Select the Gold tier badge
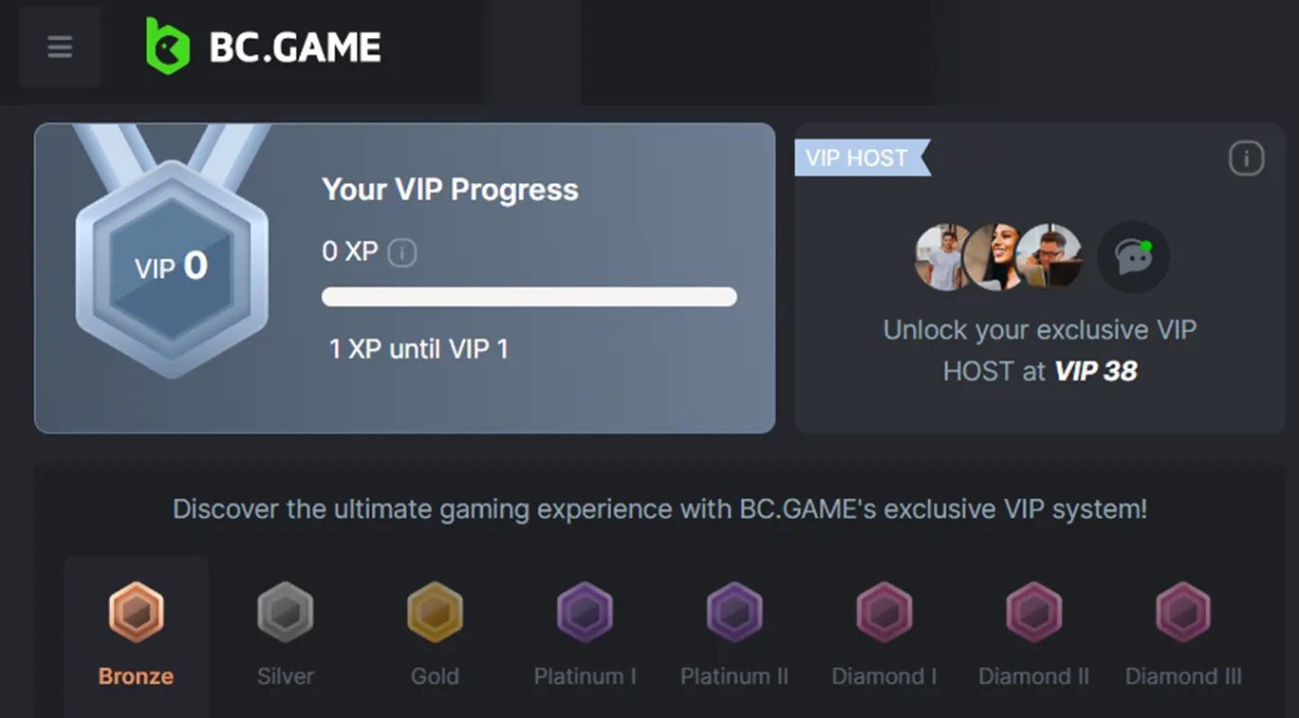1299x718 pixels. tap(435, 611)
